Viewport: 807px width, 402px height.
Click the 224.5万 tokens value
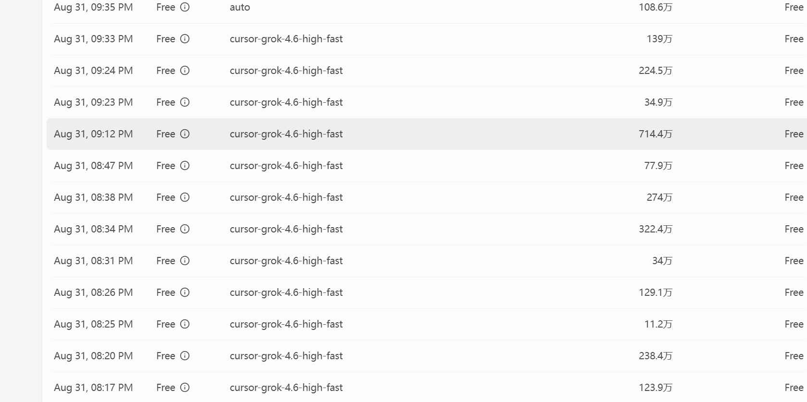pos(655,71)
